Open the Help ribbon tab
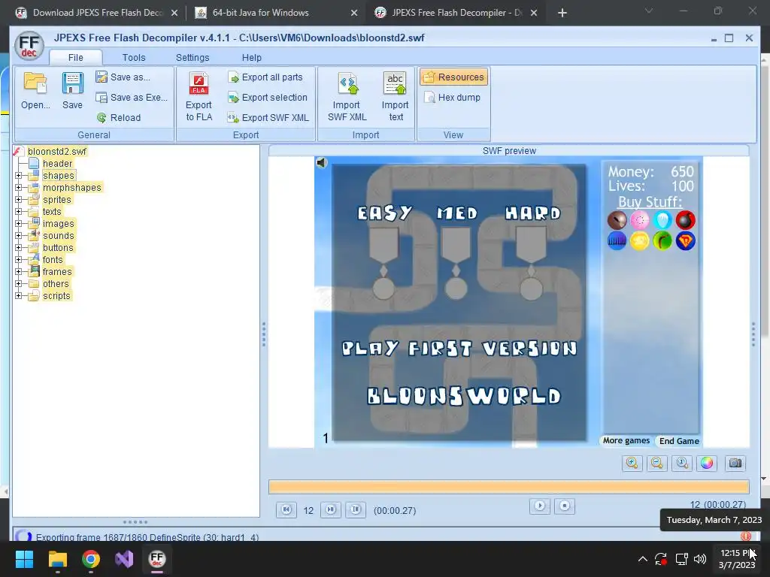 coord(251,57)
